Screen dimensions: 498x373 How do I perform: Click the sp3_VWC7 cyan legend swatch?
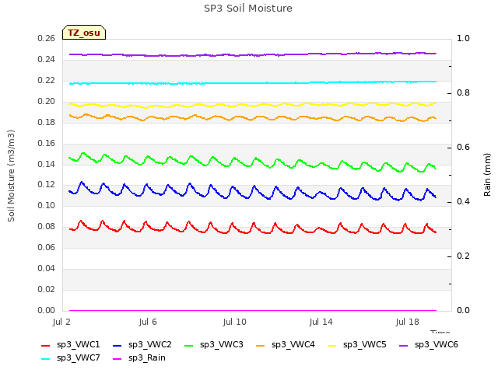click(x=46, y=359)
